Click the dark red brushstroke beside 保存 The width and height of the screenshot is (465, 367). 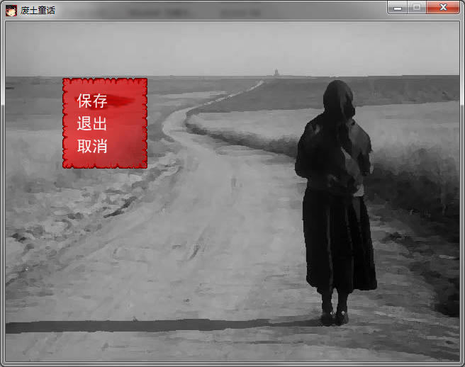click(120, 102)
